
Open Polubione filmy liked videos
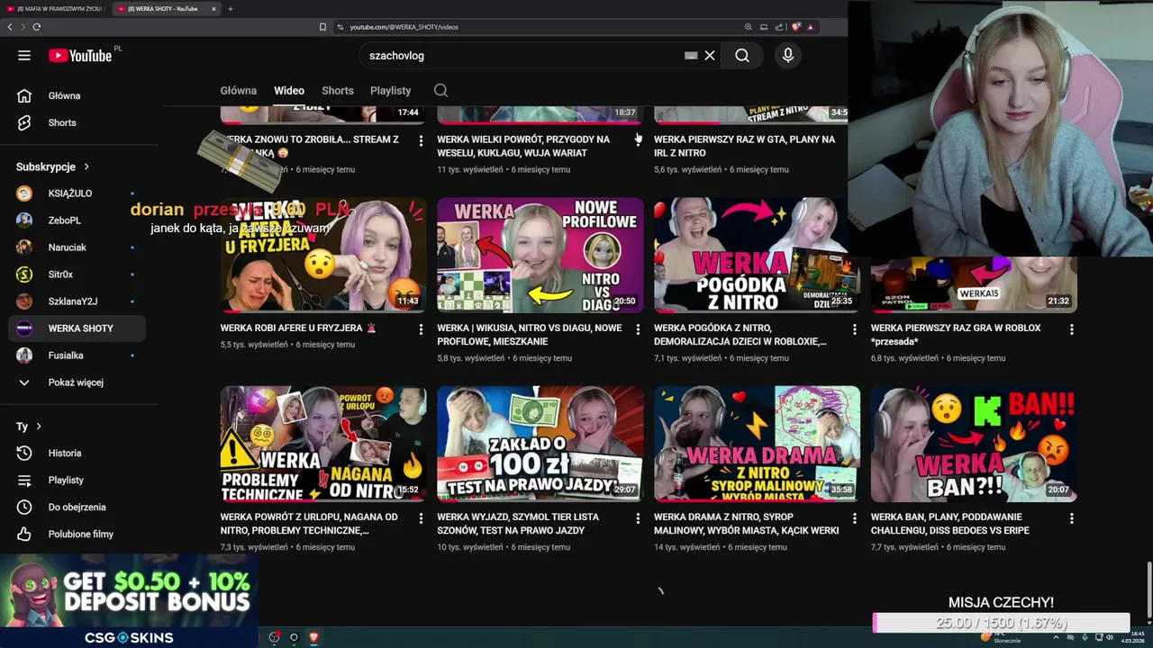[x=79, y=534]
